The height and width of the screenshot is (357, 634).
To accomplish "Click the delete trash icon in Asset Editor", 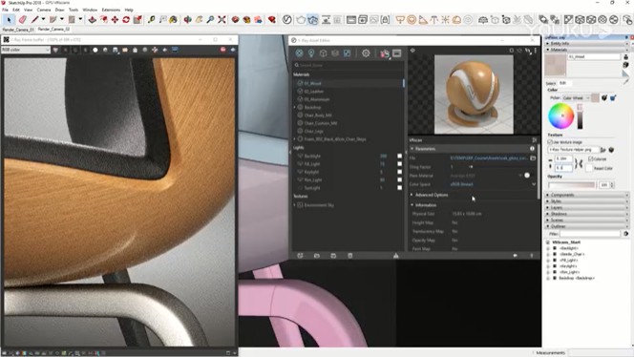I will pos(350,256).
